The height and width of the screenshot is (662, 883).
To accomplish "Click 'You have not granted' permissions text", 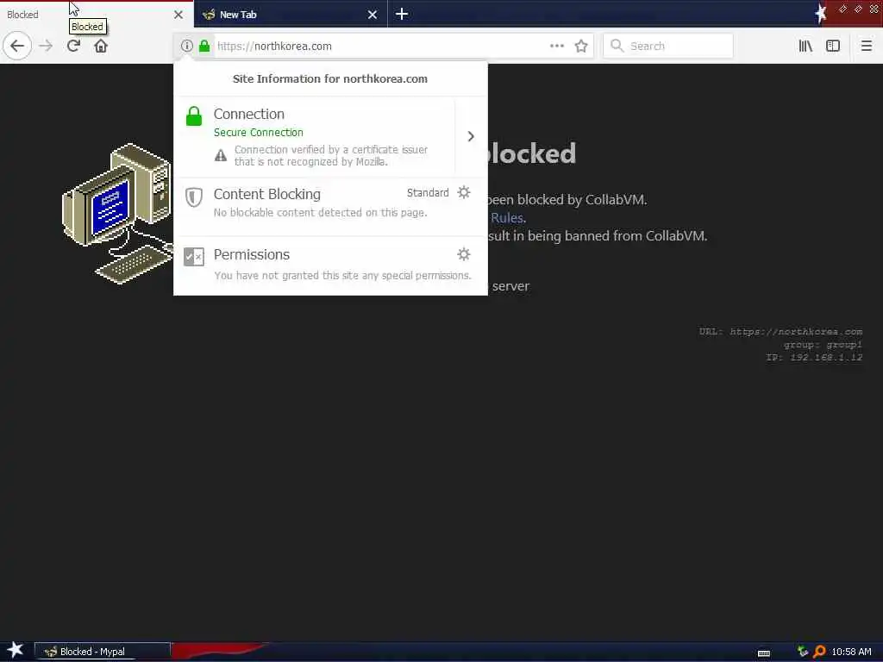I will [x=342, y=275].
